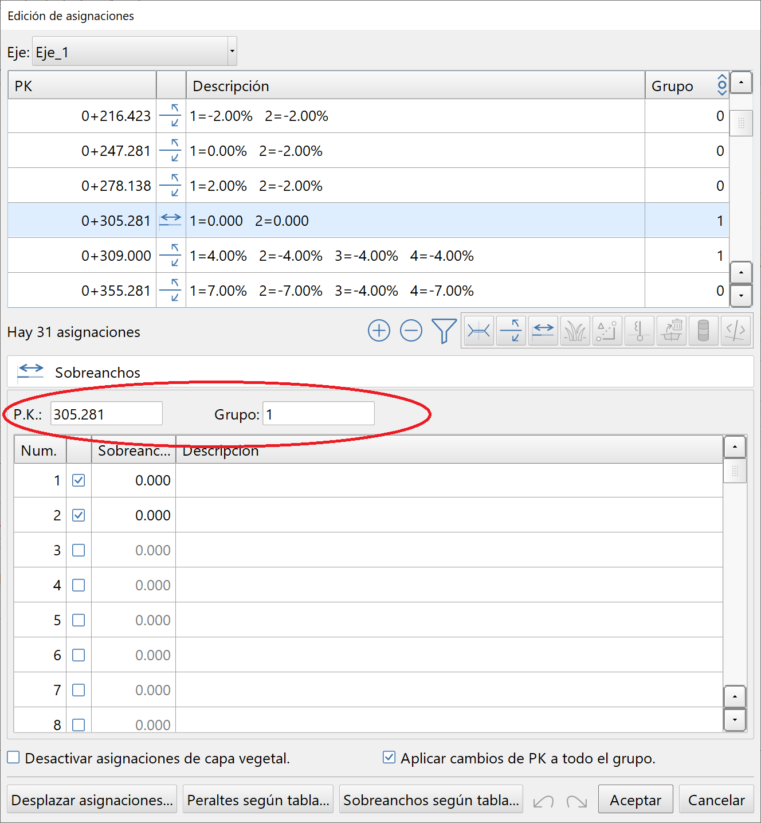Uncheck the checkbox for sobreancho number 1

pos(79,480)
